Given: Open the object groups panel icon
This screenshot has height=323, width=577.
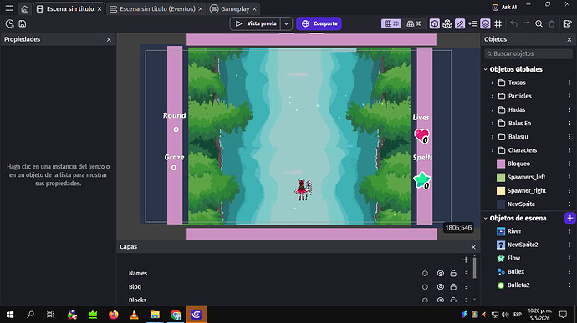Looking at the screenshot, I should (447, 23).
